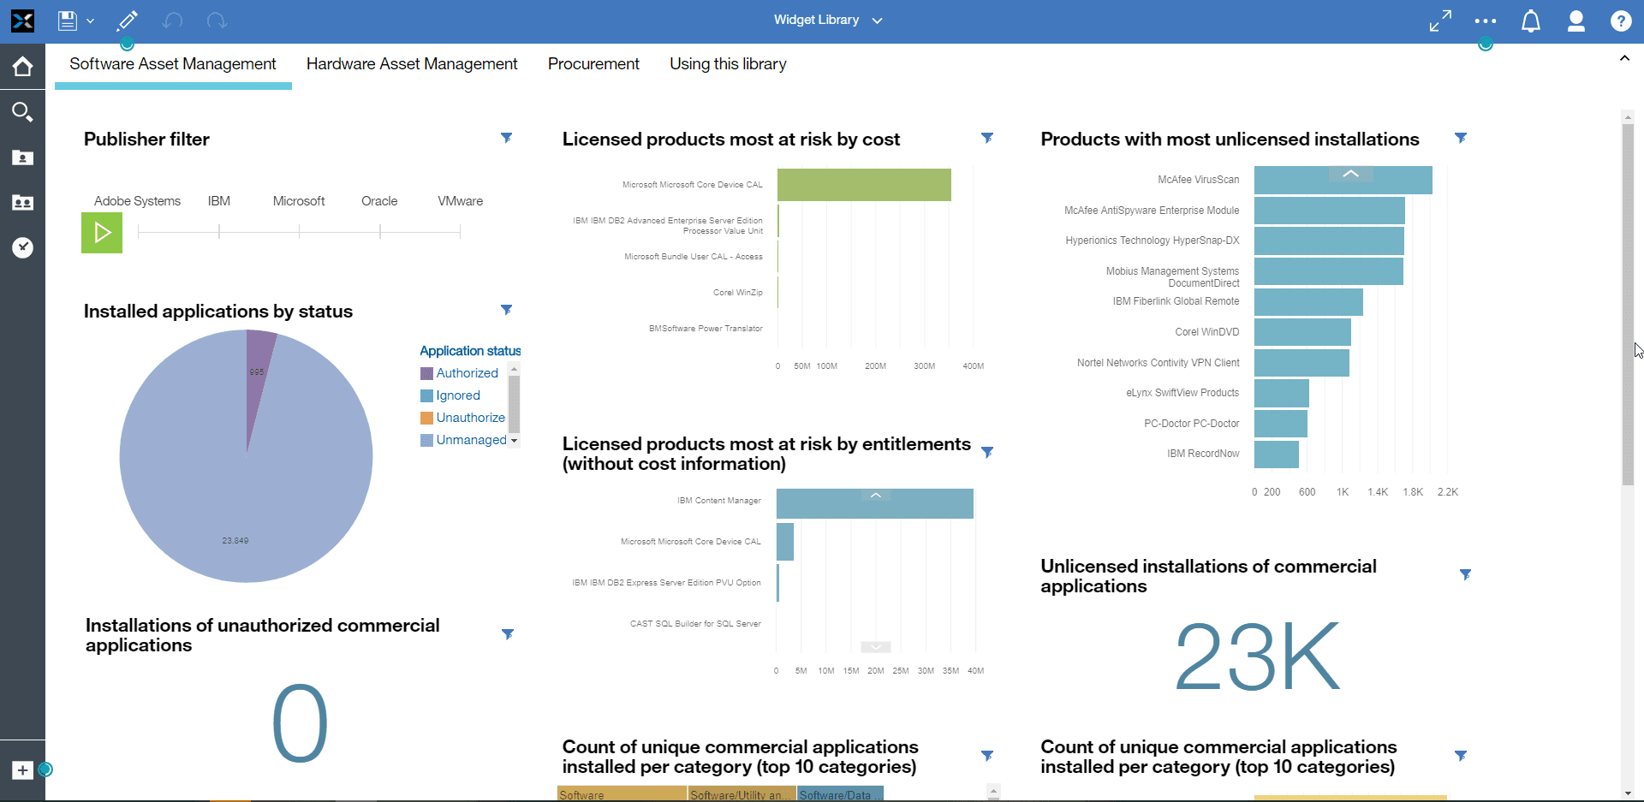
Task: Click the fullscreen expand icon
Action: coord(1439,21)
